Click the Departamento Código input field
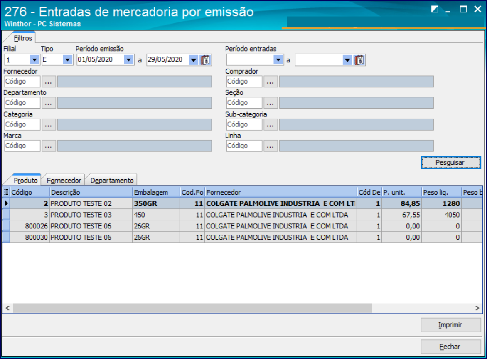 point(22,103)
